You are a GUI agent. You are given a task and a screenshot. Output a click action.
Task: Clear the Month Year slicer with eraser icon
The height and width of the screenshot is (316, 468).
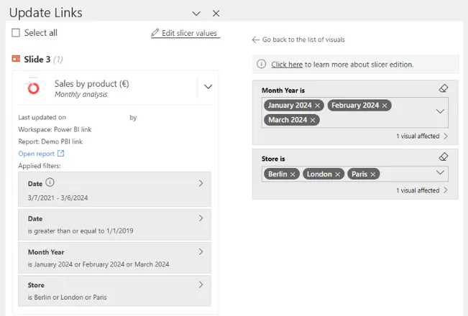[x=444, y=88]
